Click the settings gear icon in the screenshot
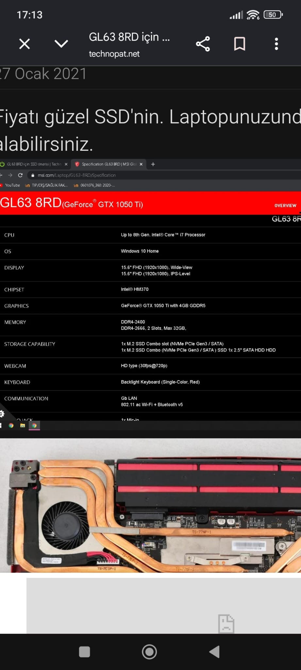The width and height of the screenshot is (301, 670). pyautogui.click(x=2, y=414)
